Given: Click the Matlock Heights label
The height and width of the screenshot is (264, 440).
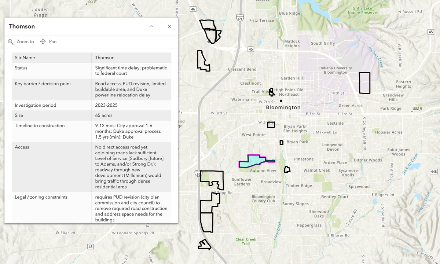Looking at the screenshot, I should (292, 44).
